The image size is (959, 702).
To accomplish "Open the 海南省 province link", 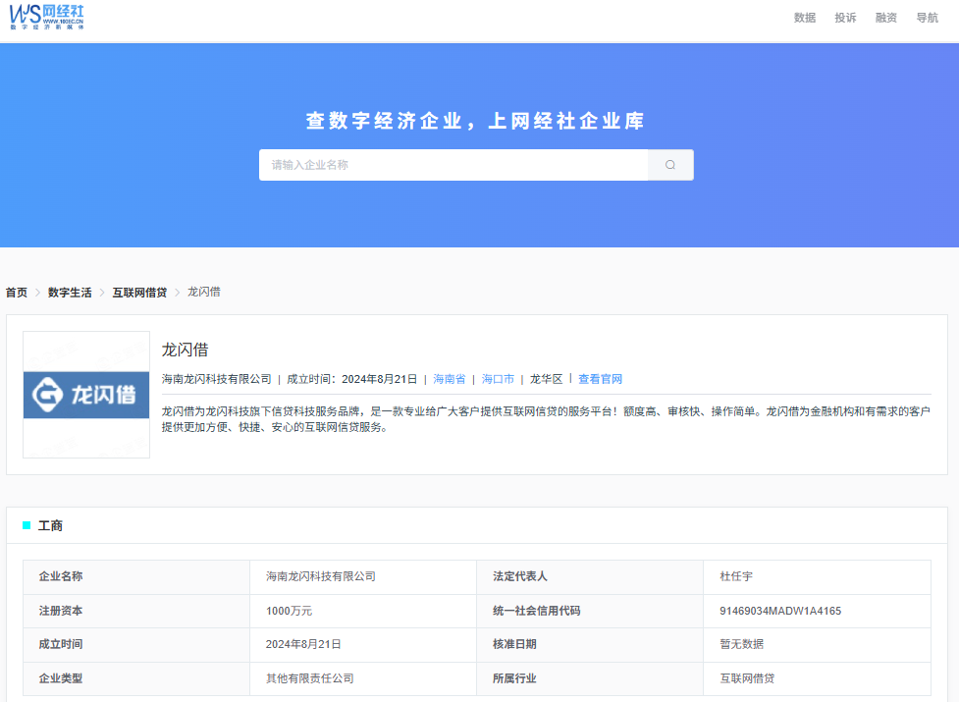I will (x=449, y=379).
